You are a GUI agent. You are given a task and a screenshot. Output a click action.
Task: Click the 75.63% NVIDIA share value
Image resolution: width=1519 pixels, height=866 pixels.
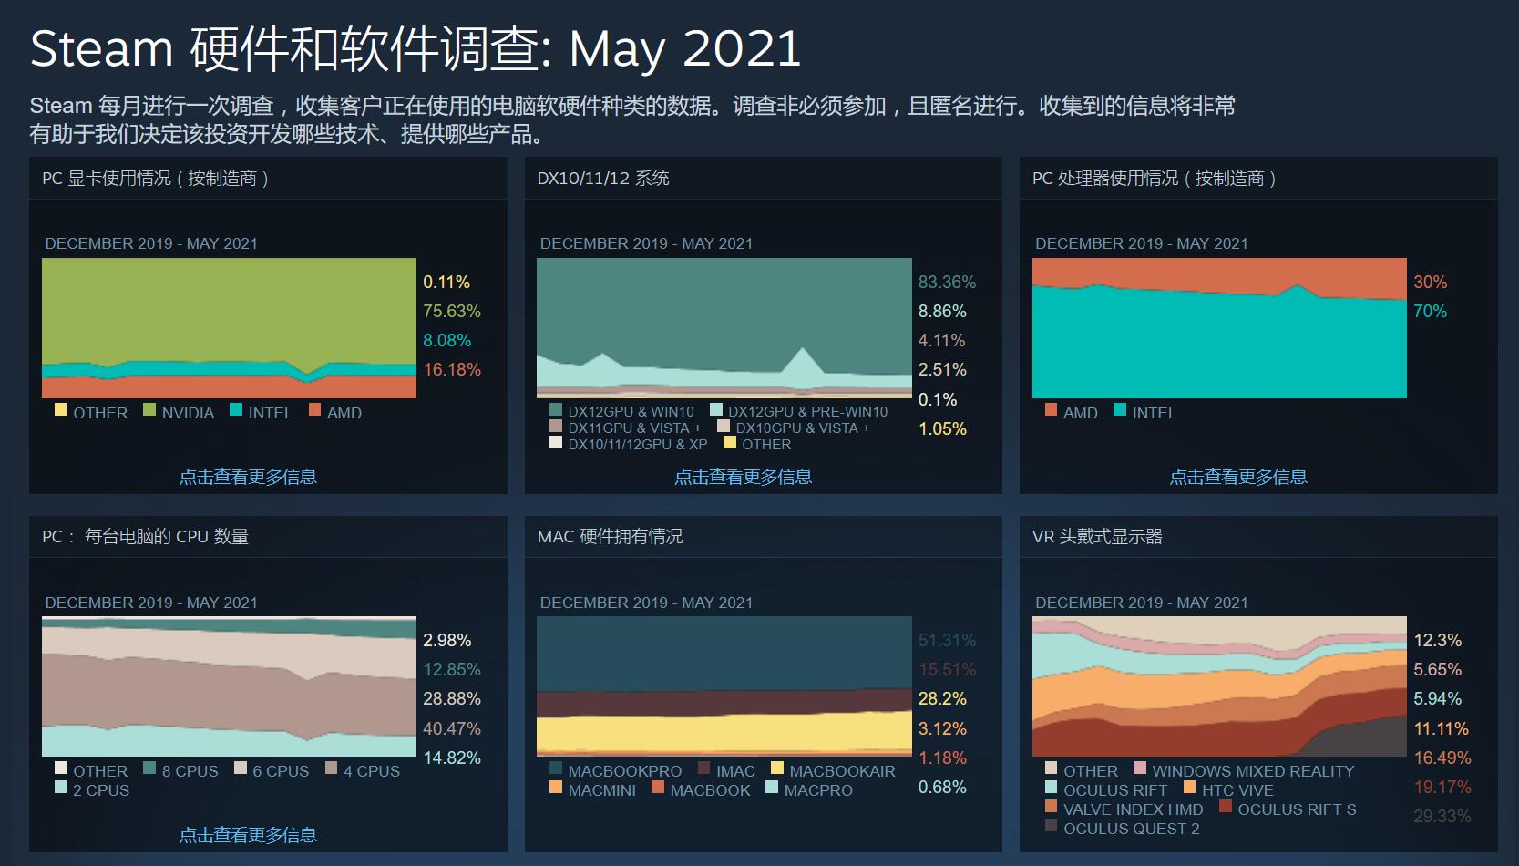point(451,312)
